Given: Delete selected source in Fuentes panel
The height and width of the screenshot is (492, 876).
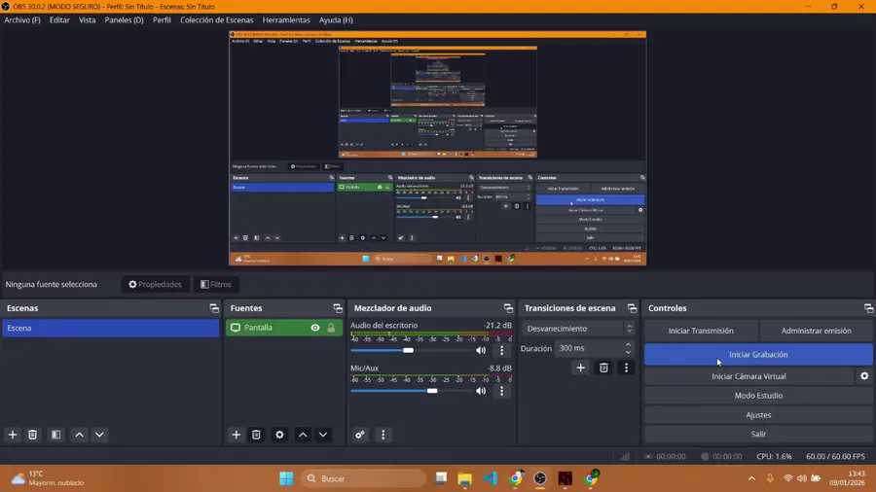Looking at the screenshot, I should [x=256, y=435].
